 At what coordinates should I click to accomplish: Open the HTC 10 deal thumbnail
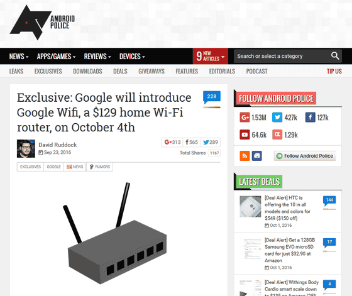250,207
